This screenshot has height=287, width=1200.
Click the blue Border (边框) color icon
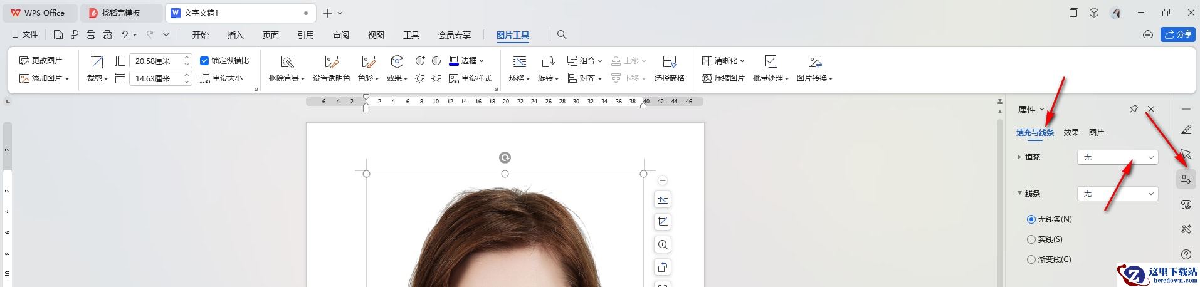click(x=454, y=61)
